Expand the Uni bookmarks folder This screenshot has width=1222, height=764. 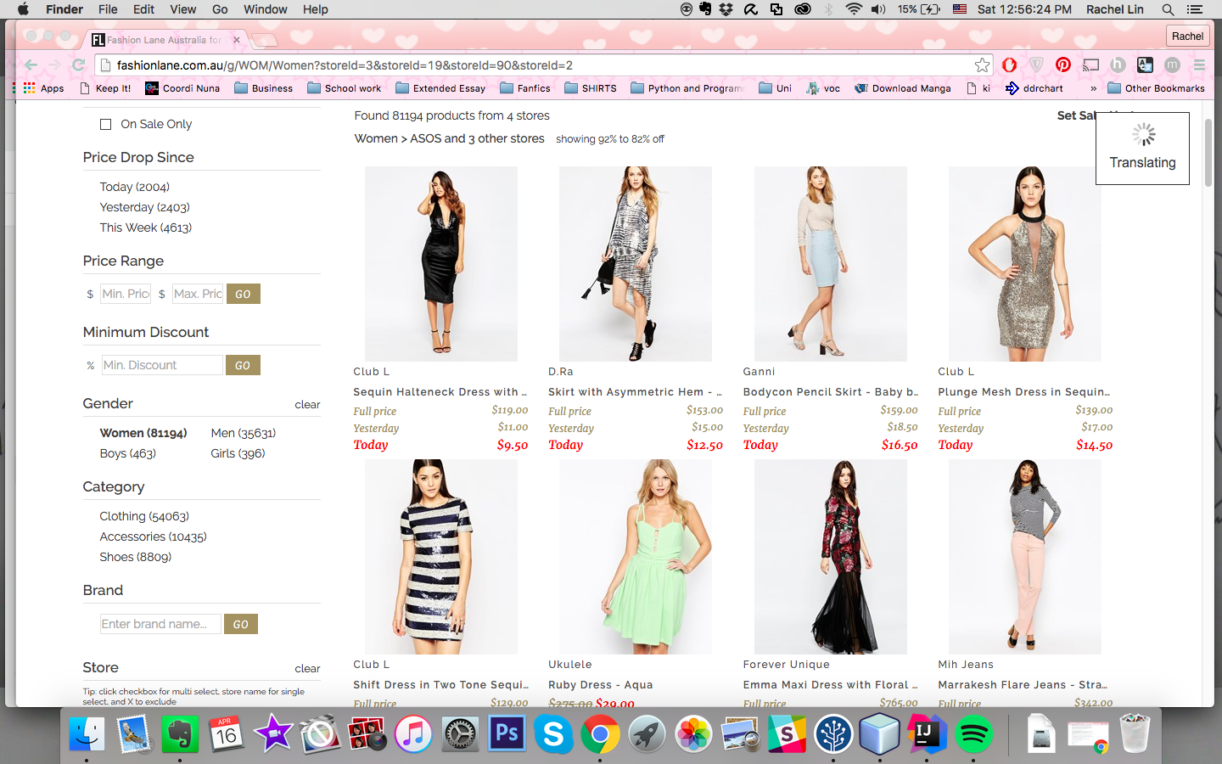[x=776, y=88]
